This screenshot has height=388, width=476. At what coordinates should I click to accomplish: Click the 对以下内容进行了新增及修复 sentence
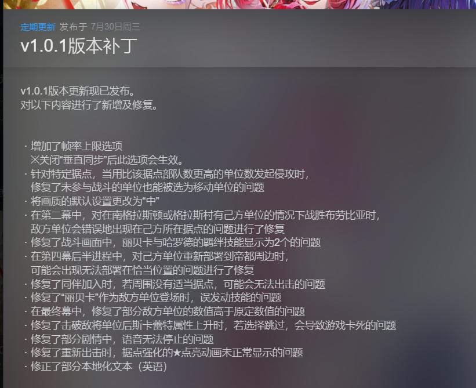coord(89,105)
